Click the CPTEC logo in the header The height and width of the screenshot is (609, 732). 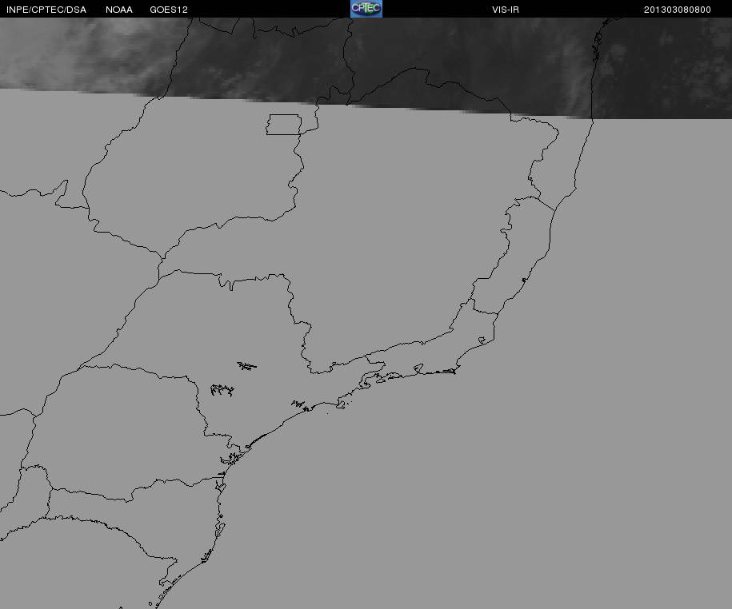click(366, 9)
